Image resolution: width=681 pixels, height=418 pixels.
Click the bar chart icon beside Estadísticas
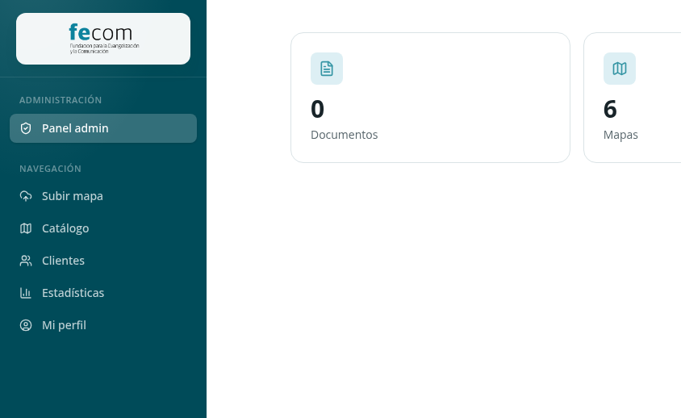(26, 293)
